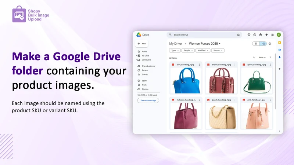Open the Settings gear icon

click(261, 35)
